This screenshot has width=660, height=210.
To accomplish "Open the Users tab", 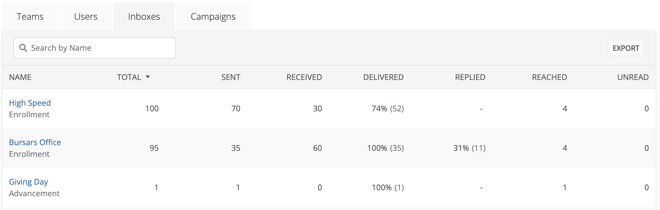I will point(86,17).
